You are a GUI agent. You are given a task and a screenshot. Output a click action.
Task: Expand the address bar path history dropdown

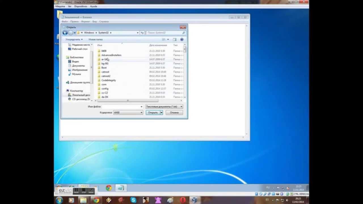(138, 33)
